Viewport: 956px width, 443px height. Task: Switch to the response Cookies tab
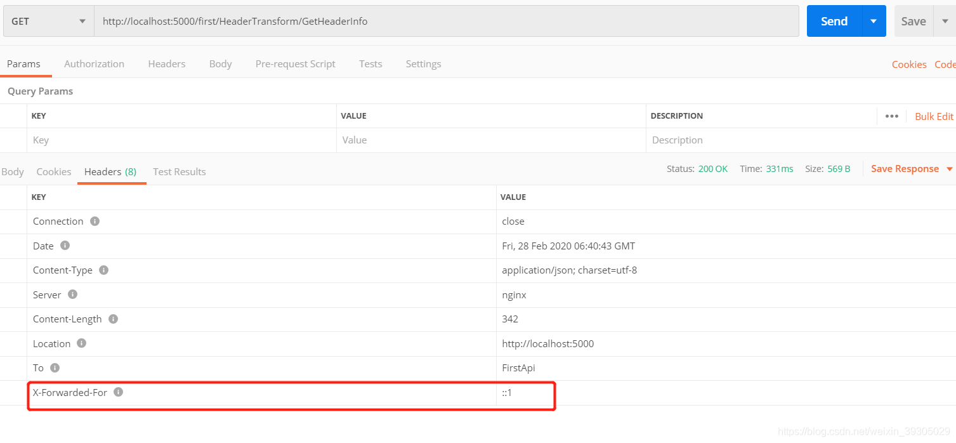point(54,171)
